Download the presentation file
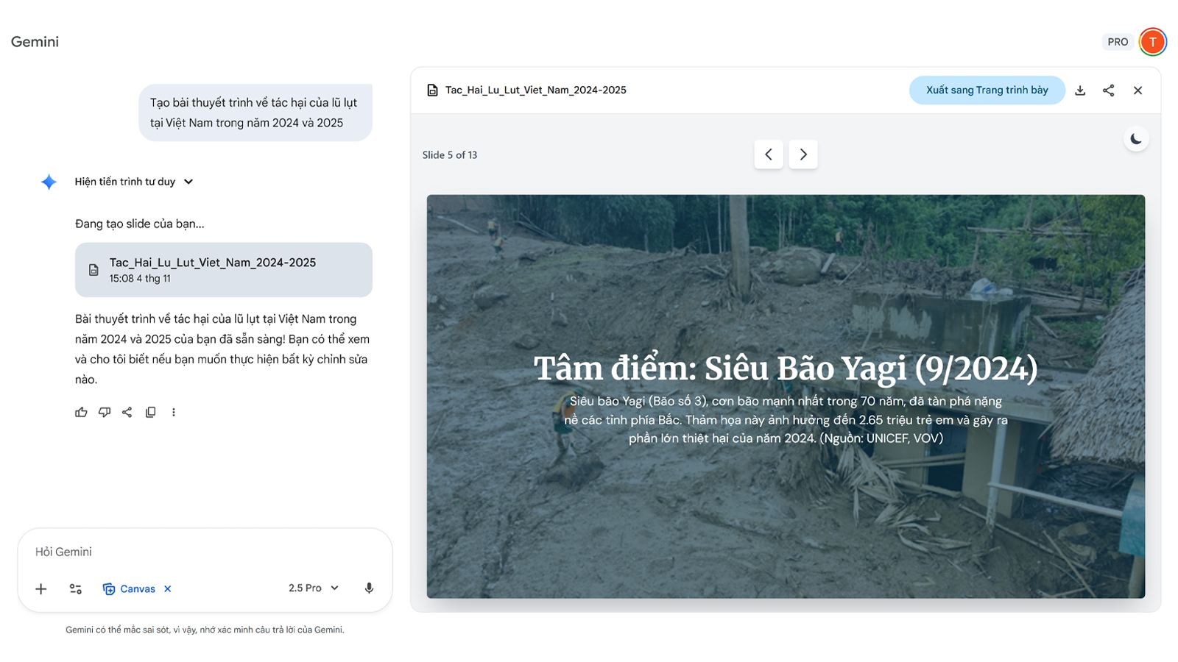 click(1080, 90)
